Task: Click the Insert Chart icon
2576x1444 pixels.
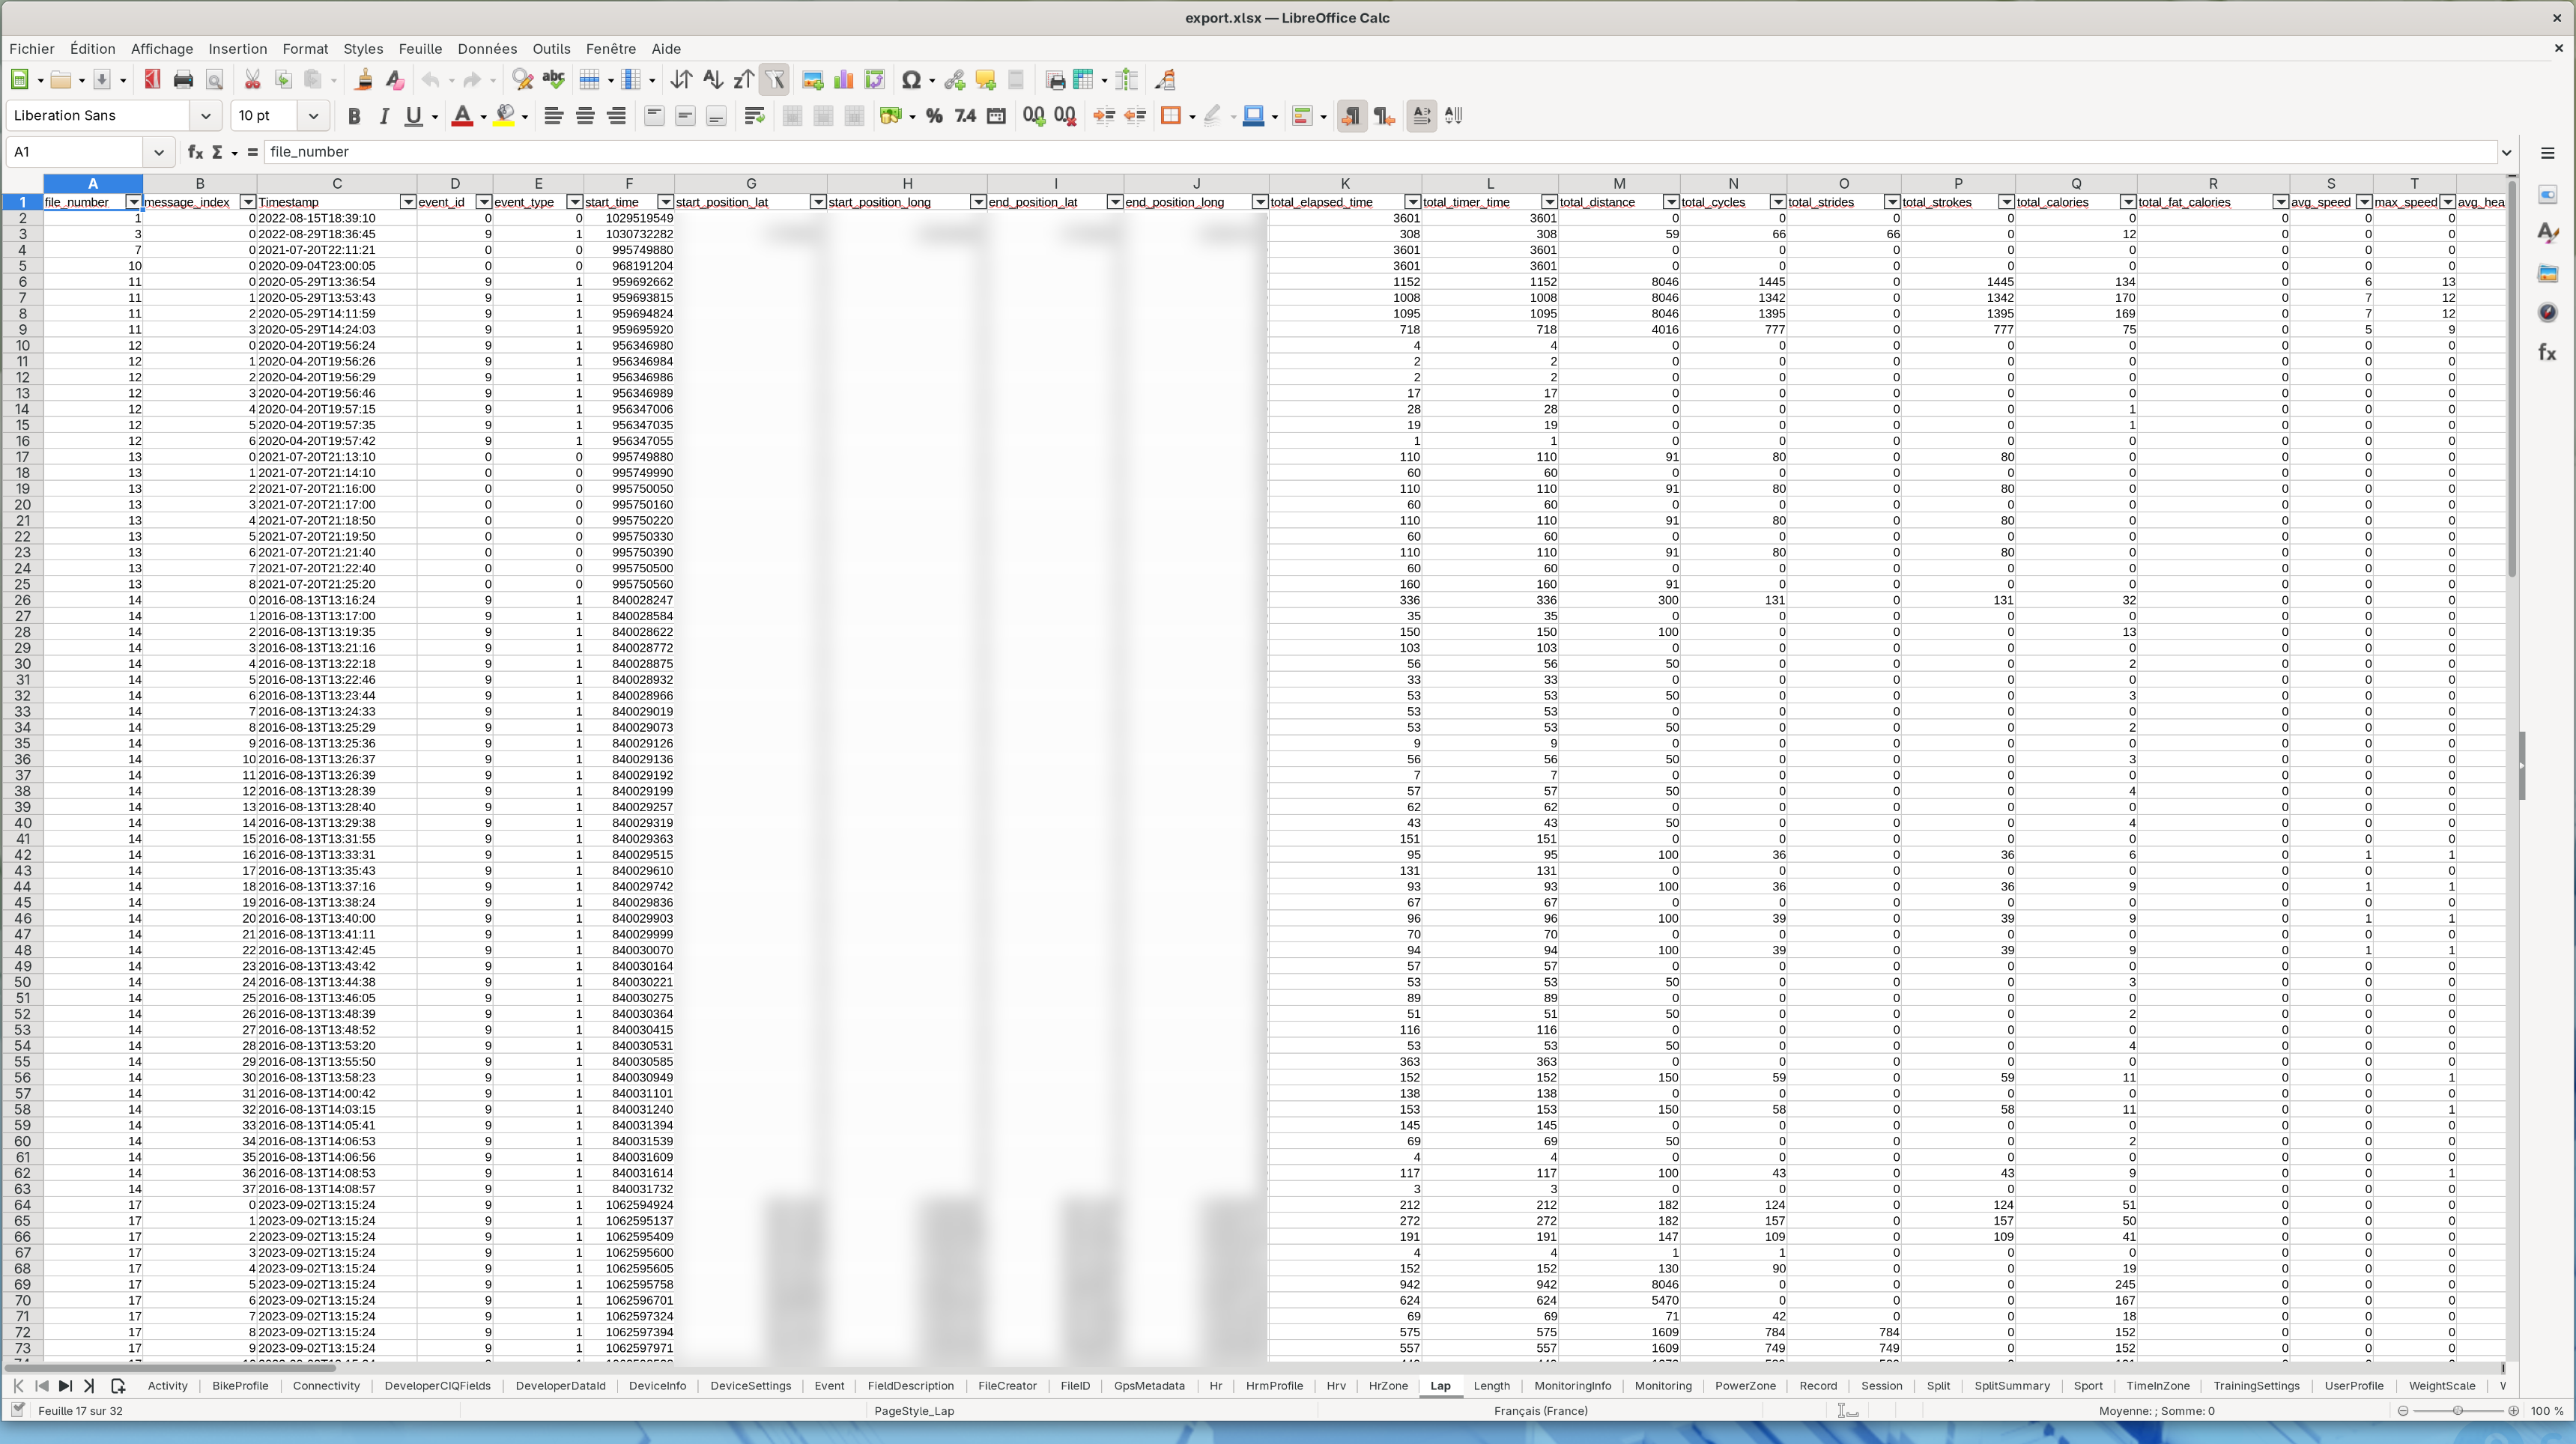Action: coord(844,80)
